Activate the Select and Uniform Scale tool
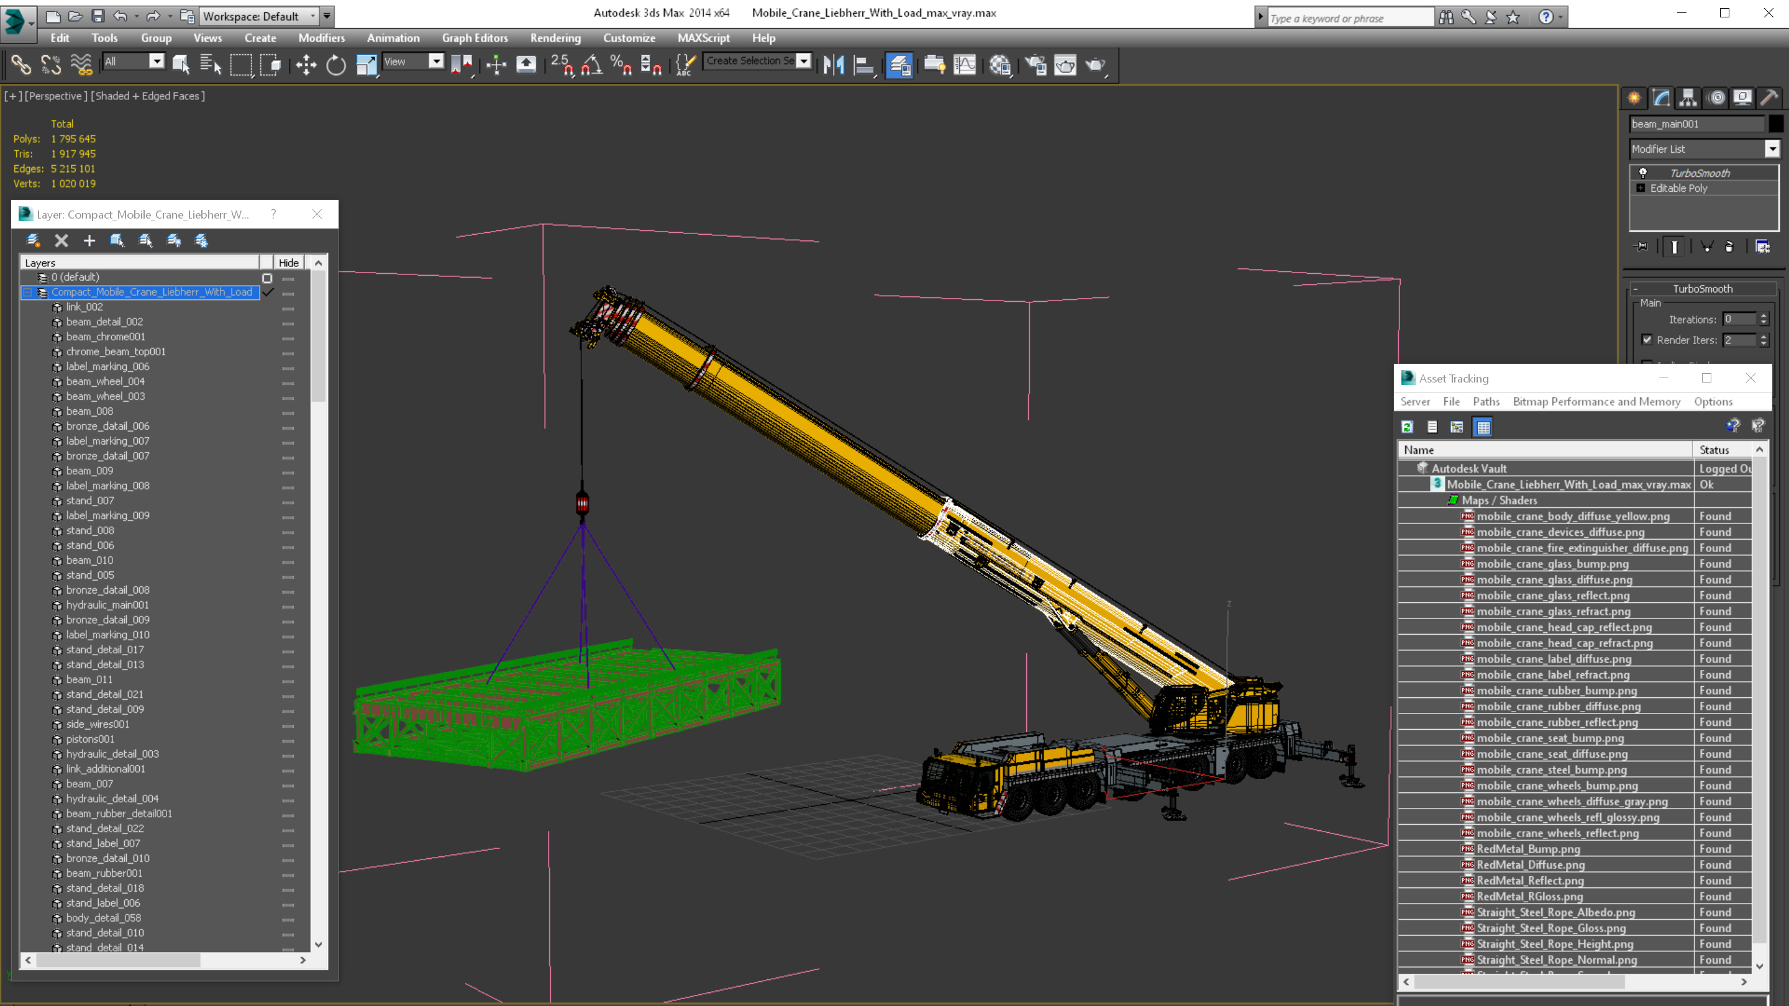Screen dimensions: 1789x1006 (366, 65)
